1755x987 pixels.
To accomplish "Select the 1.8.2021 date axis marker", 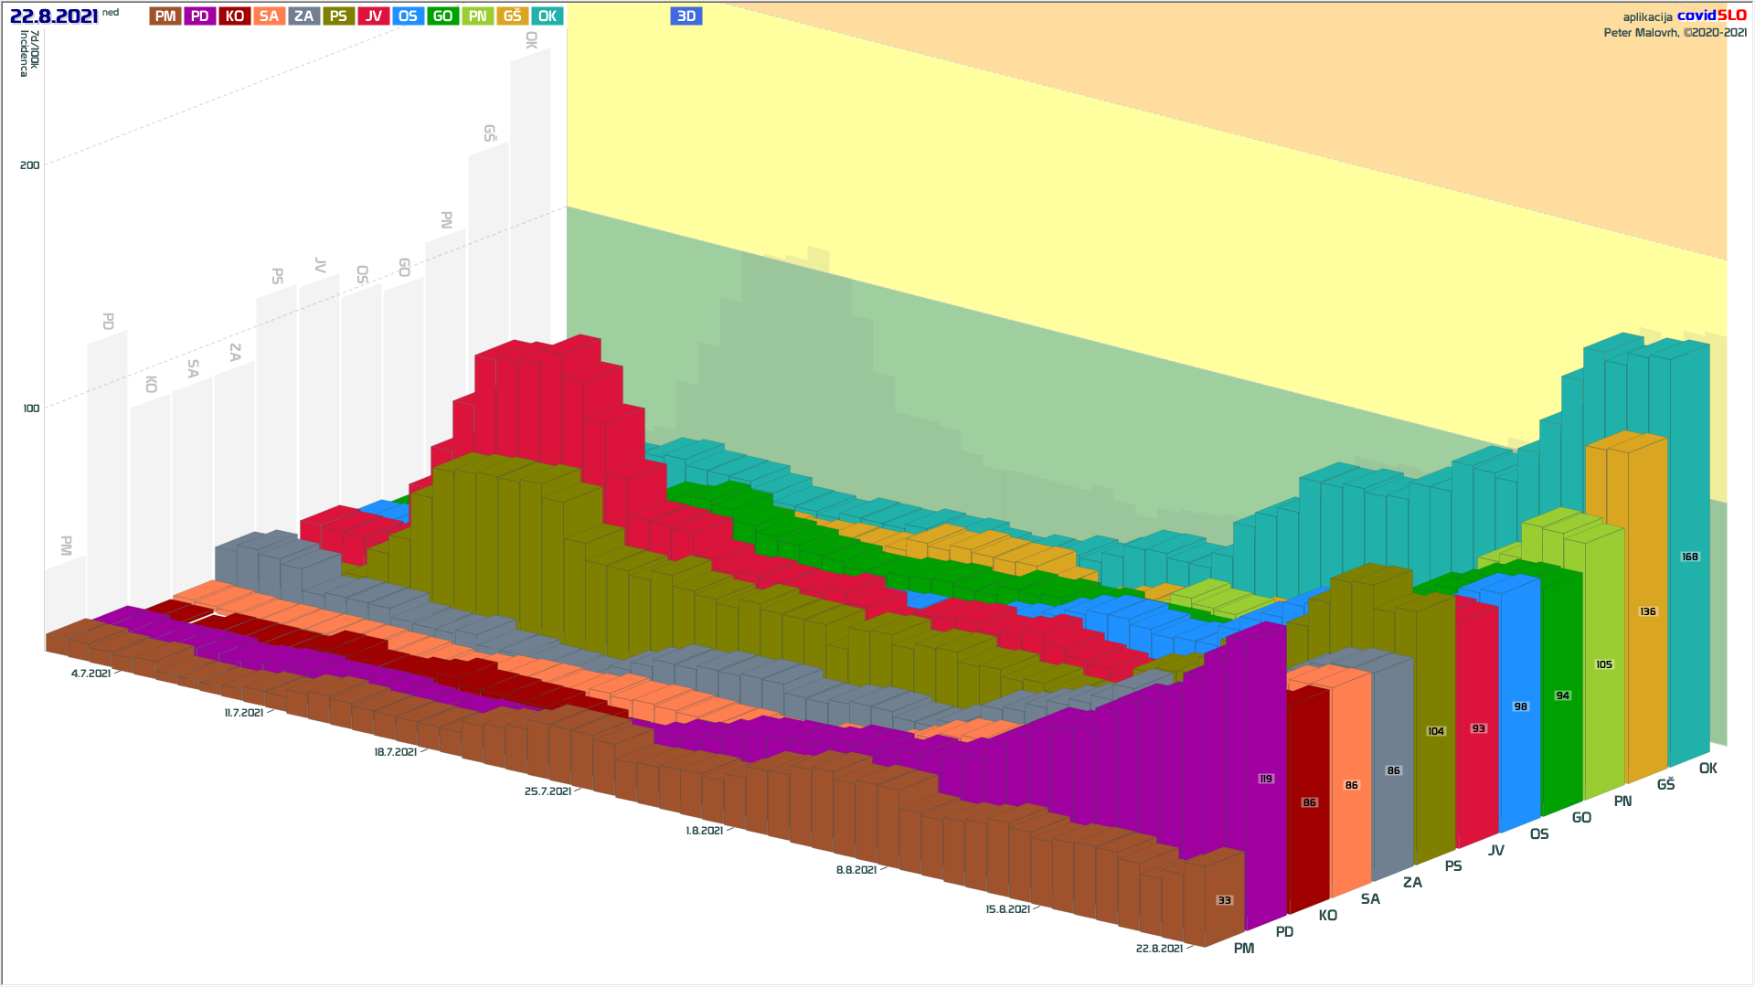I will click(704, 831).
